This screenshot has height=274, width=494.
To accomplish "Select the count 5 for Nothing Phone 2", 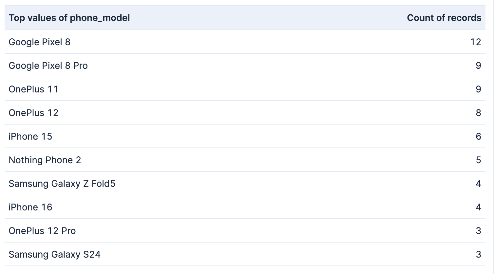I will 478,160.
